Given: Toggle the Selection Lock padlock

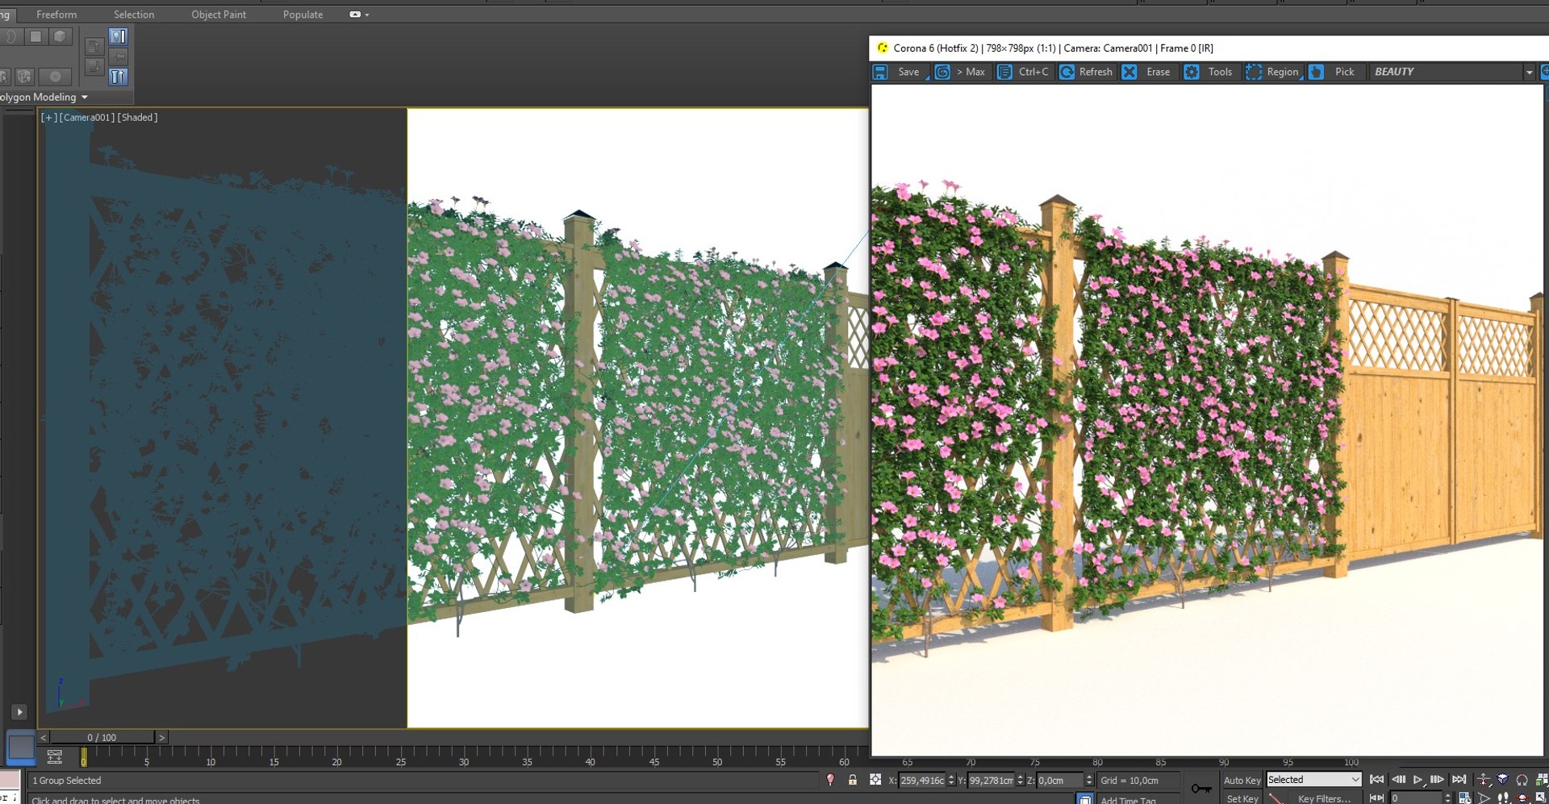Looking at the screenshot, I should (x=853, y=780).
